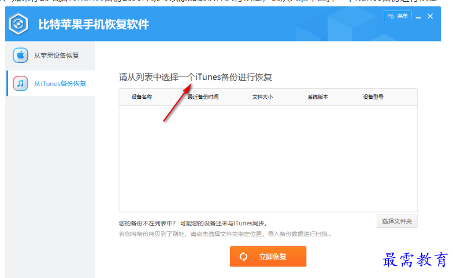Click the 设备名称 column header

pos(142,97)
